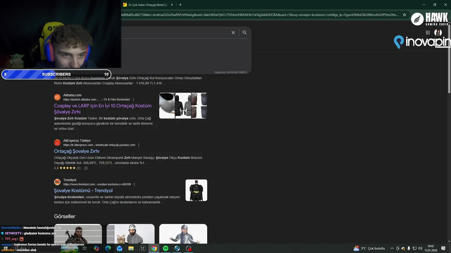Open the Alibaba result armor product thumbnail
This screenshot has width=451, height=253.
pos(183,105)
